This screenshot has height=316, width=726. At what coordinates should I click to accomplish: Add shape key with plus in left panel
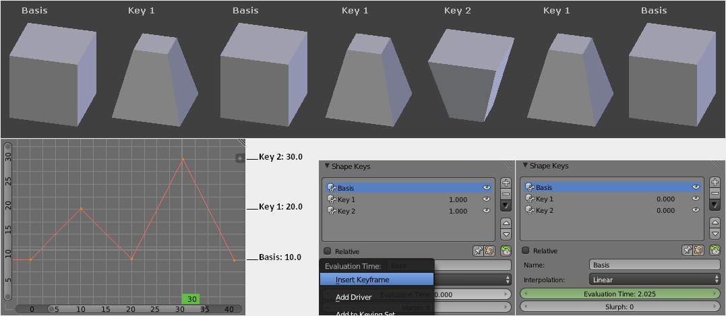[x=506, y=183]
